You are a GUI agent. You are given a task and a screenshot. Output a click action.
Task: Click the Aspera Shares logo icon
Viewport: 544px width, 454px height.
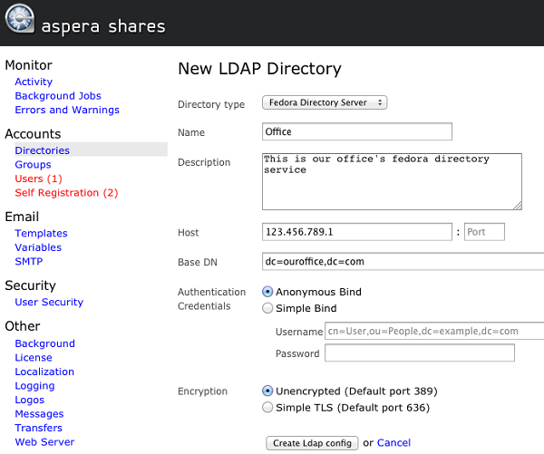coord(20,18)
